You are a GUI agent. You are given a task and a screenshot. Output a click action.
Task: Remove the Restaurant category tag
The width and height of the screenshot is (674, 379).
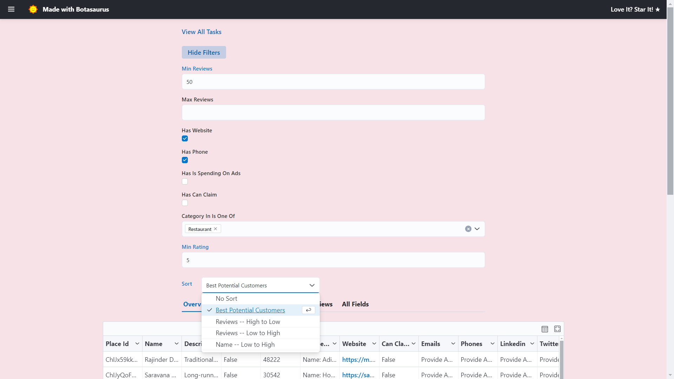(x=216, y=229)
